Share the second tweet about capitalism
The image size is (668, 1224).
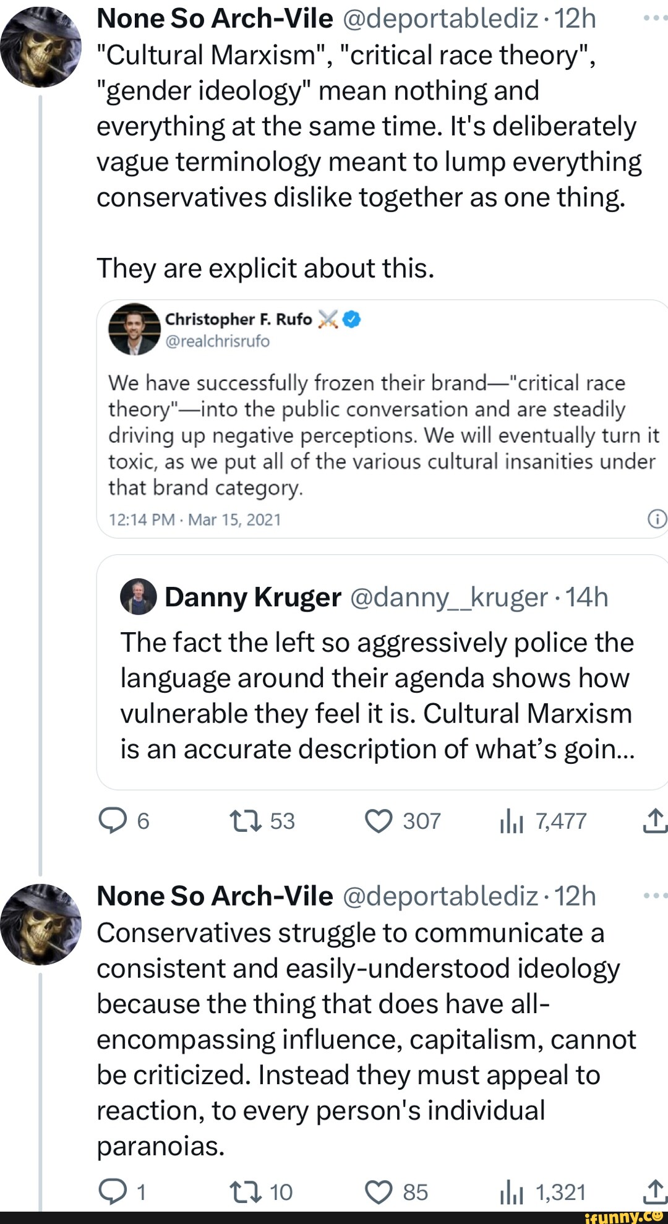tap(654, 1192)
